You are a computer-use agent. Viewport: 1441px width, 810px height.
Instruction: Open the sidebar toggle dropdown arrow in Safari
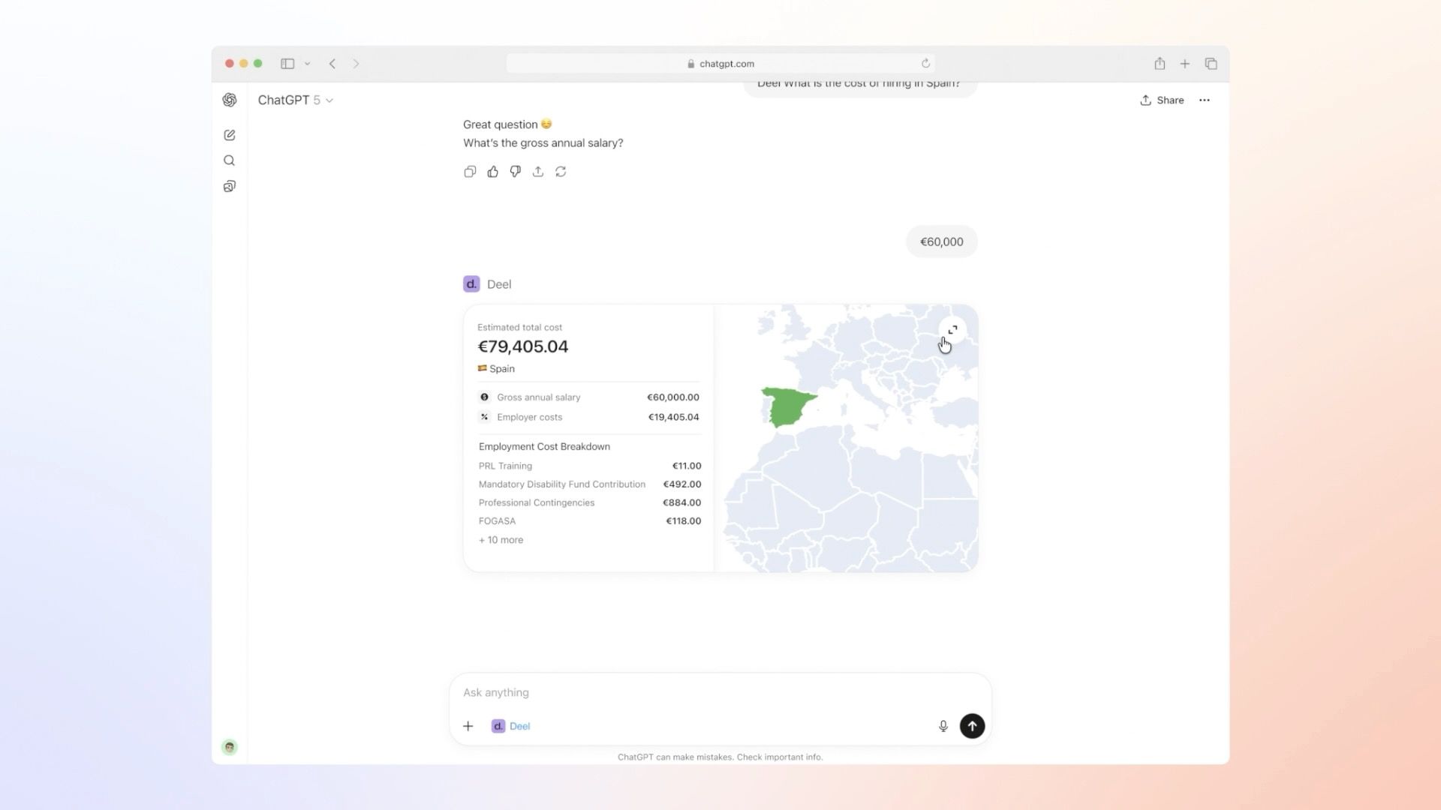click(x=307, y=64)
